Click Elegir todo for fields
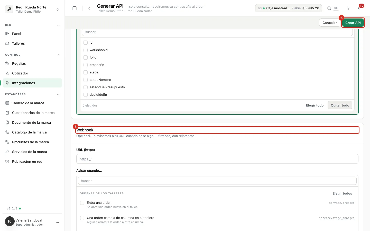This screenshot has height=231, width=370. 315,105
